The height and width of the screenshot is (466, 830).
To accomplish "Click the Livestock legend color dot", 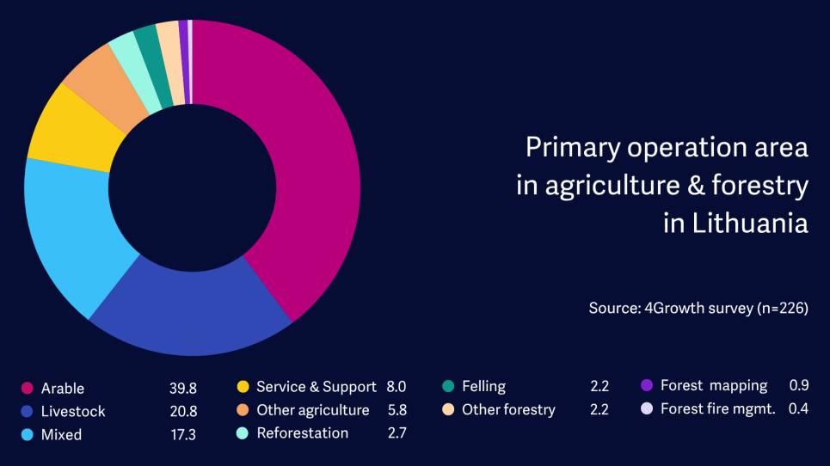I will (27, 412).
